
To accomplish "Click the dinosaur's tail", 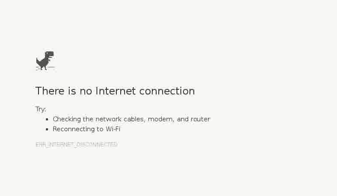I will pos(38,62).
